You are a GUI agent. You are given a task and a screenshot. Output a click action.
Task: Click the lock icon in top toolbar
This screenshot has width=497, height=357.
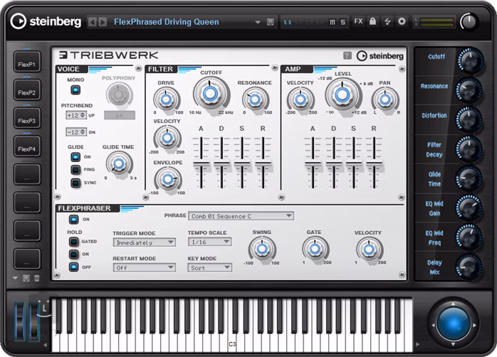pyautogui.click(x=372, y=21)
